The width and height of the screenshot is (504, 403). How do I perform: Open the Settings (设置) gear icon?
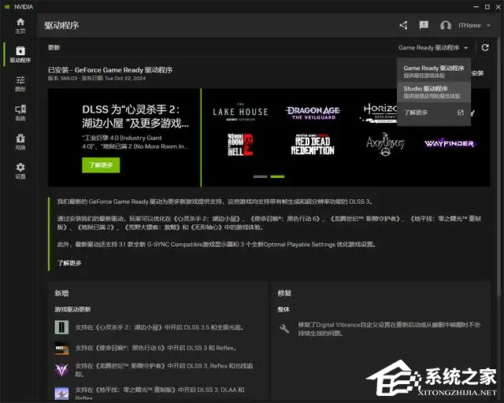(20, 171)
